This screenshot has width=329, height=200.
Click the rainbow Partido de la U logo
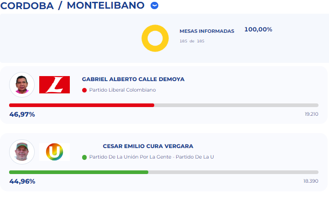[54, 152]
